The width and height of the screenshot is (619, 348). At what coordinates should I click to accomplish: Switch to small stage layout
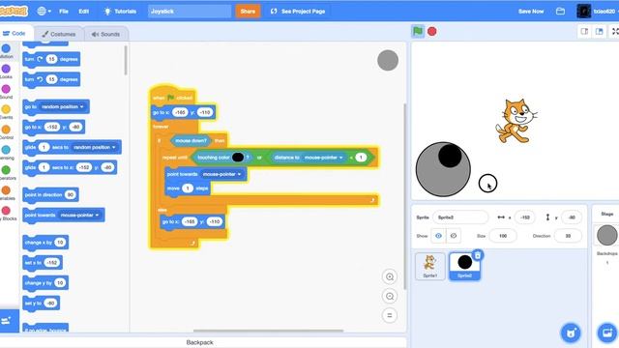pos(584,32)
